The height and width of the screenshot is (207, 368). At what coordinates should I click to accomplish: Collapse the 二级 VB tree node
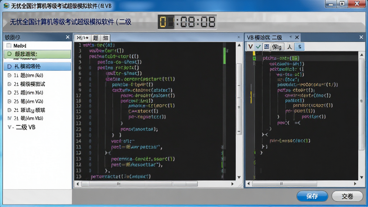[x=9, y=127]
